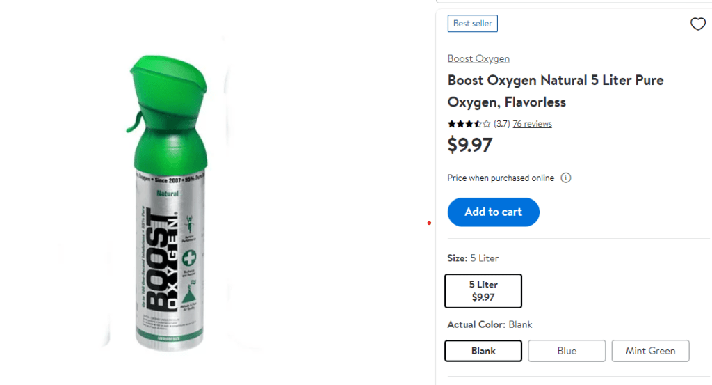Select the Mint Green color option
Image resolution: width=712 pixels, height=385 pixels.
click(x=650, y=351)
